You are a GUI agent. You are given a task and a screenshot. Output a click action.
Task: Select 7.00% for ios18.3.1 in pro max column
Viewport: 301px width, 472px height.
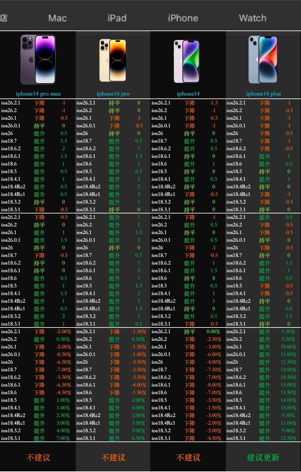click(x=63, y=438)
